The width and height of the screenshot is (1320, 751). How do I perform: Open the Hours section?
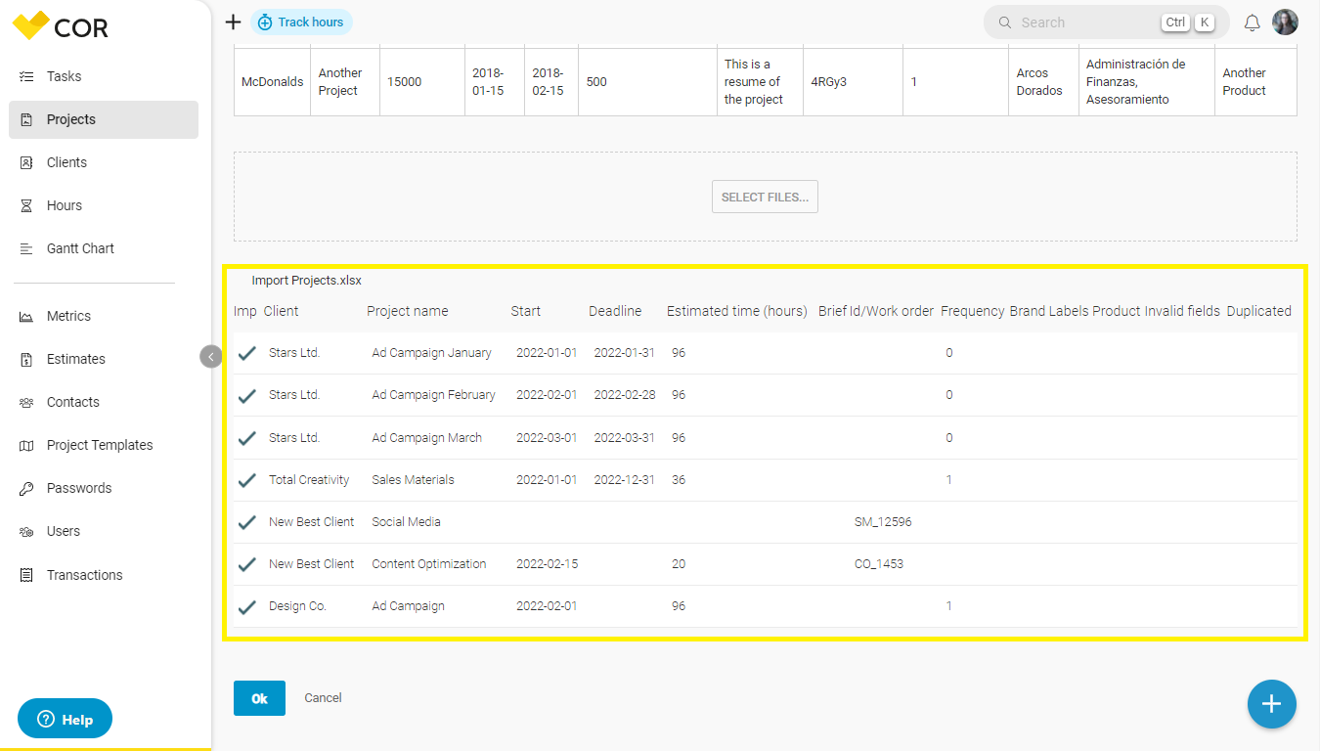pyautogui.click(x=65, y=205)
